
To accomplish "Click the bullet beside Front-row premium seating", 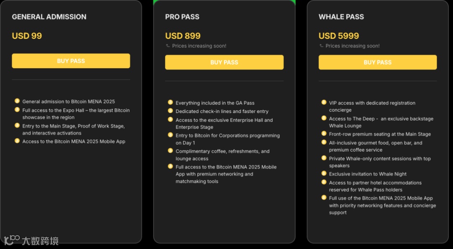I will pos(324,133).
